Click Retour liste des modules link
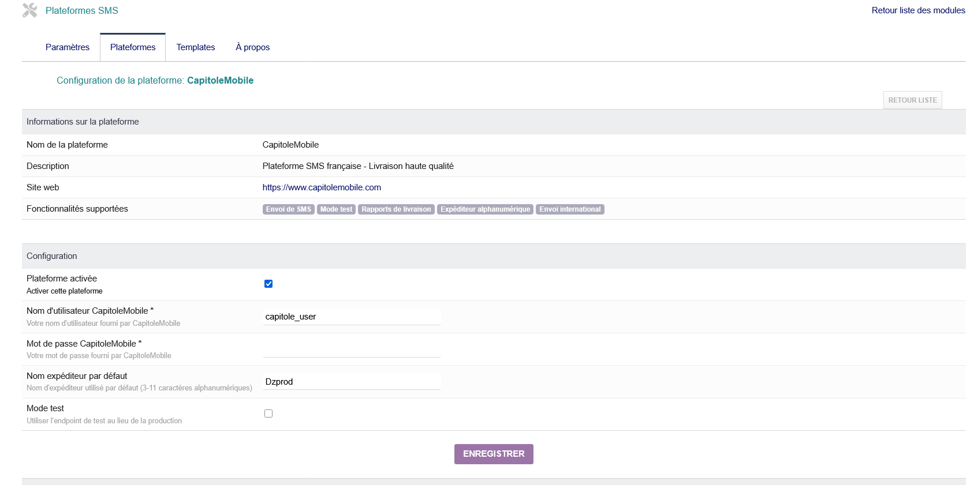974x485 pixels. (x=918, y=10)
